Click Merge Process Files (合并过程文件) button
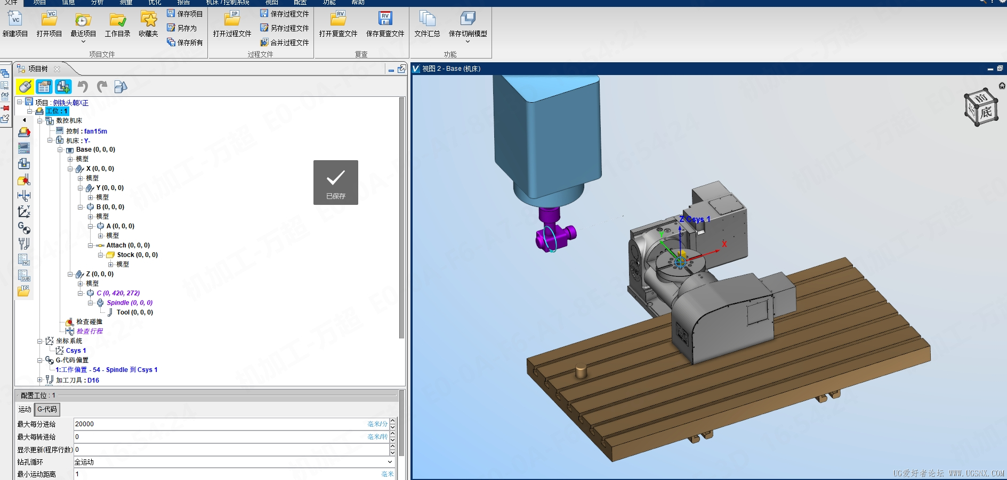 click(285, 43)
